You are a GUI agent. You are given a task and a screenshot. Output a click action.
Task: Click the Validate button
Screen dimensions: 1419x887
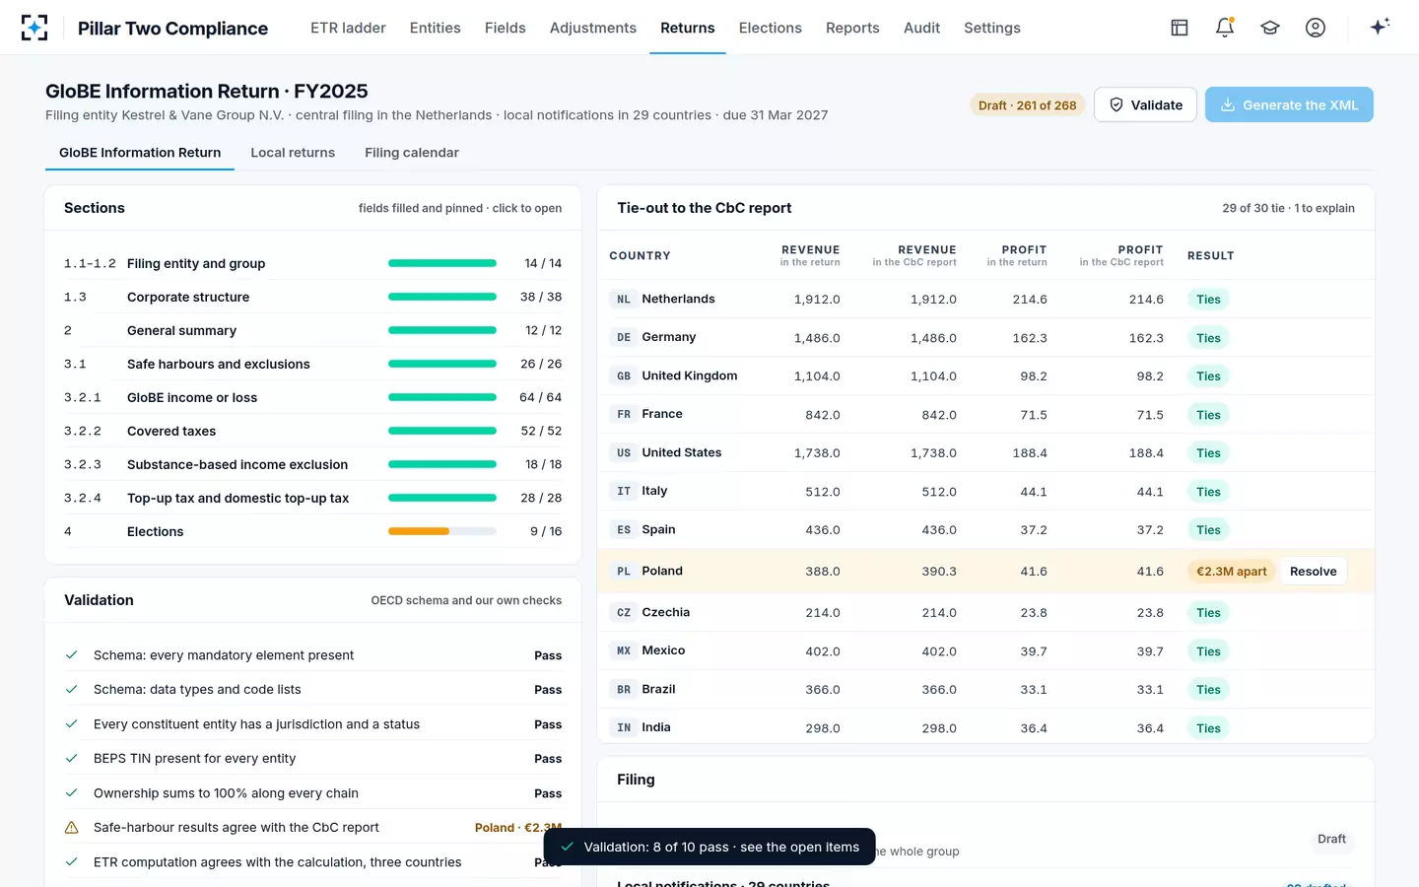(x=1145, y=104)
